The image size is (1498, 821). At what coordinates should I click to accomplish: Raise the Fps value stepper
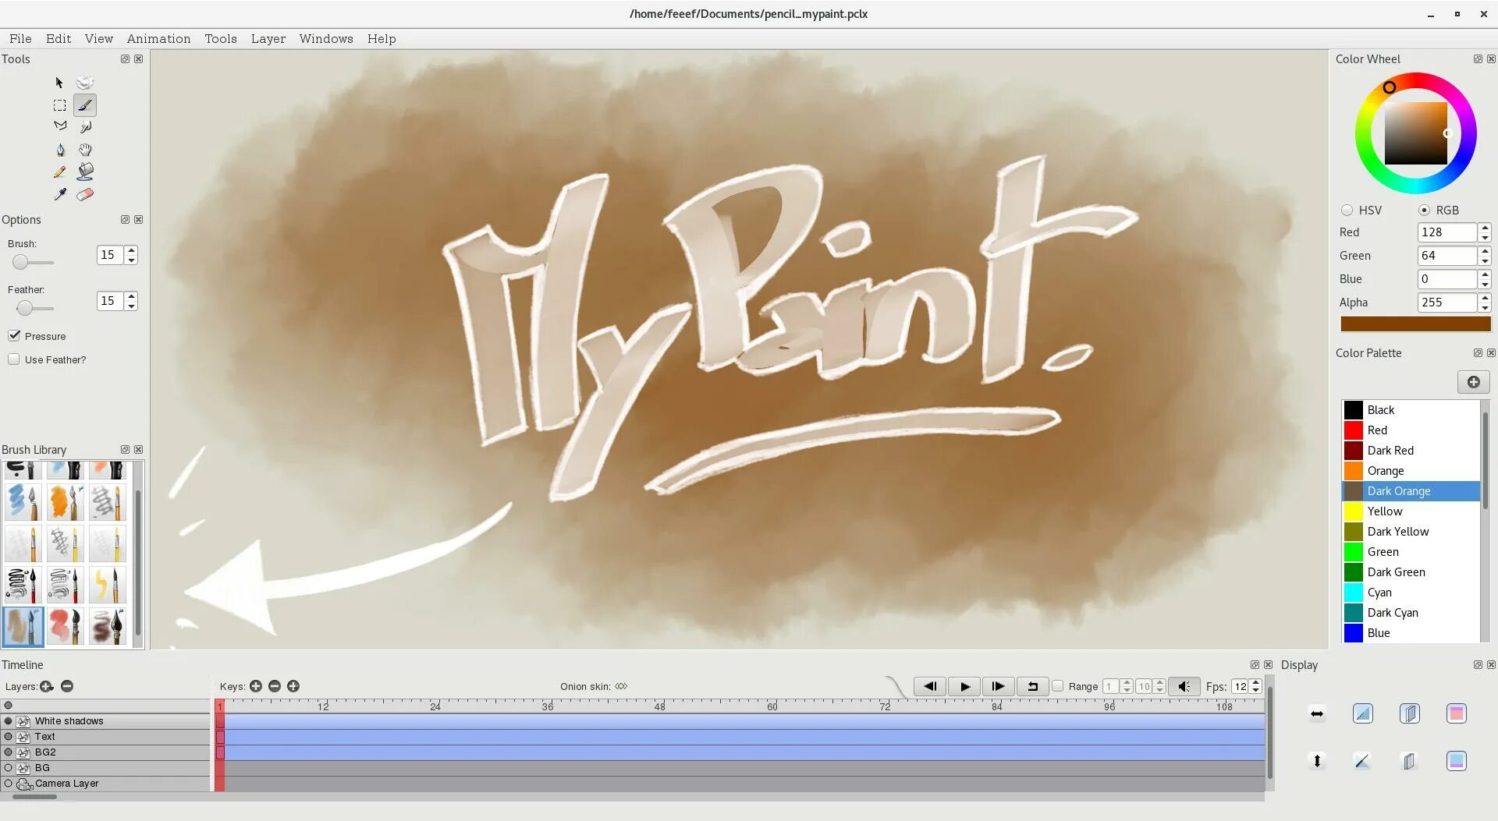(1255, 682)
